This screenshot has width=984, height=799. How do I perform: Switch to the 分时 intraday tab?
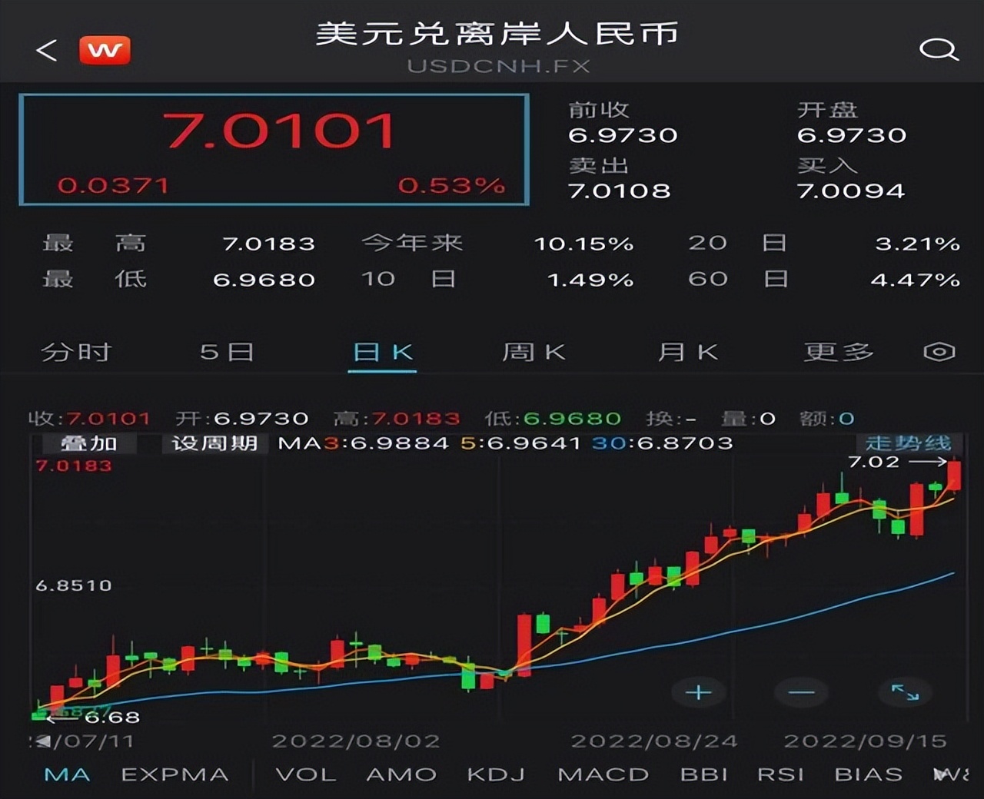(75, 352)
